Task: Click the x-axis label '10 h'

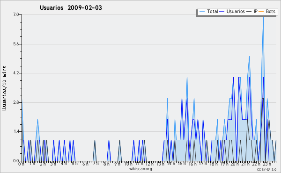Action: [x=128, y=164]
